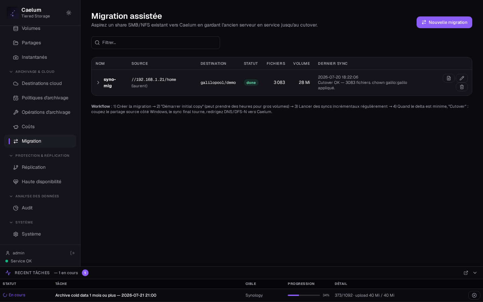Image resolution: width=483 pixels, height=302 pixels.
Task: Click the Service OK status indicator
Action: (x=18, y=261)
